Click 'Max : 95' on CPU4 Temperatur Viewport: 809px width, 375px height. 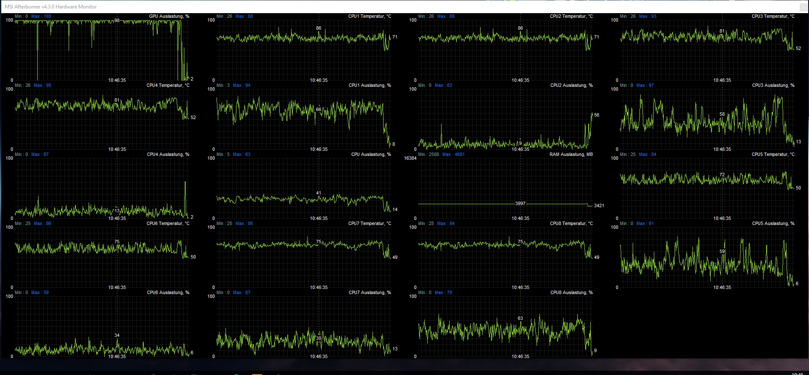point(42,85)
